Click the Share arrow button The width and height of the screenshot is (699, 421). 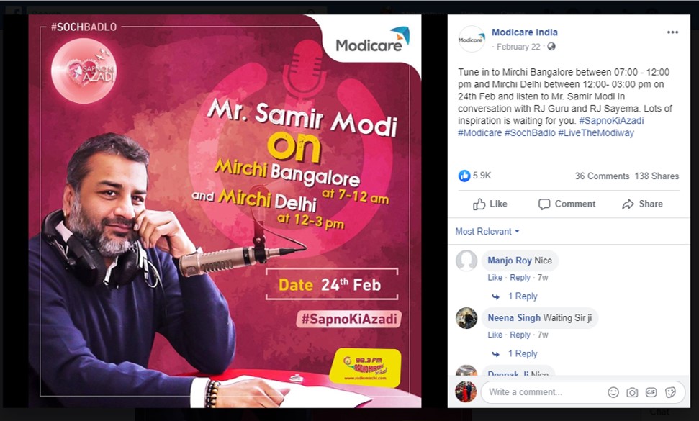(642, 204)
